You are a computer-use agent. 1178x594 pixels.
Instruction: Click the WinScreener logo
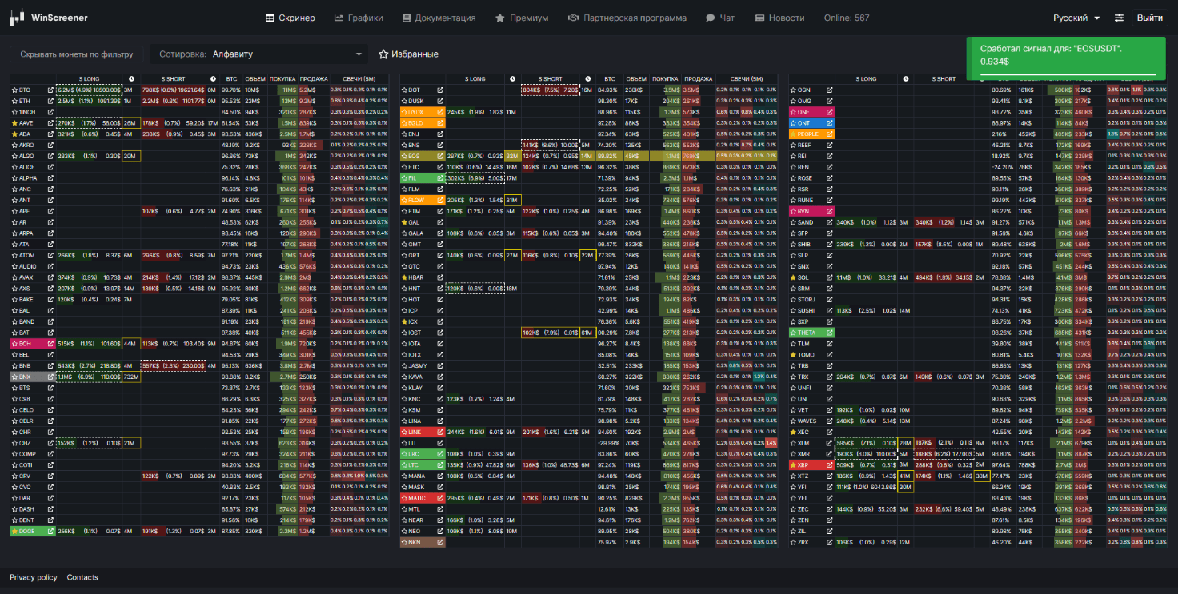pyautogui.click(x=50, y=18)
